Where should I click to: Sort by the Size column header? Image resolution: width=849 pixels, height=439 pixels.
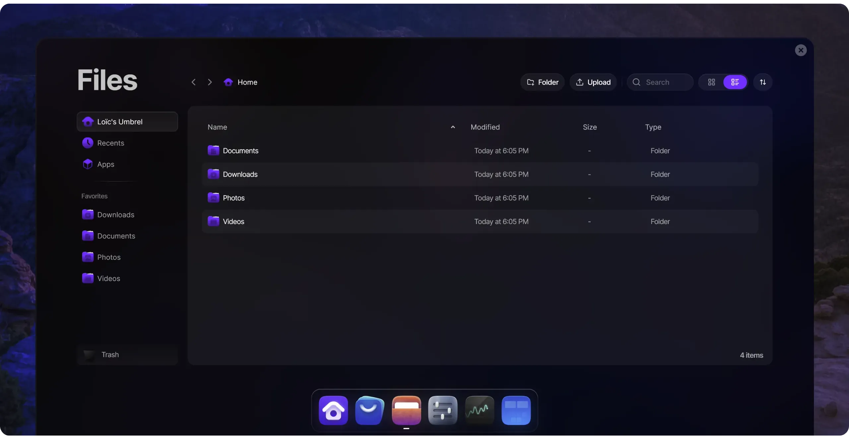point(590,127)
